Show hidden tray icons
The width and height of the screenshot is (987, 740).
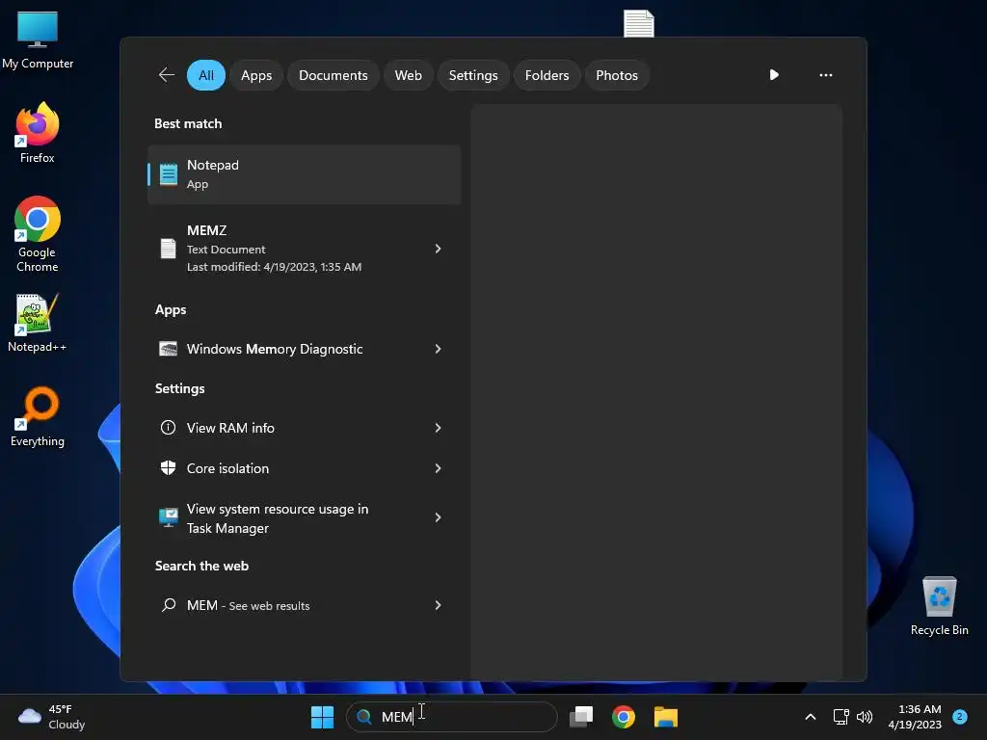(810, 717)
